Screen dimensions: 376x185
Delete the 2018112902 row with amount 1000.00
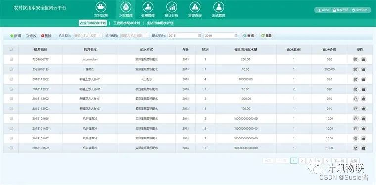click(x=363, y=99)
